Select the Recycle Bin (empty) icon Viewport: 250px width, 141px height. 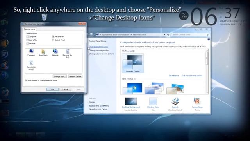(x=31, y=65)
